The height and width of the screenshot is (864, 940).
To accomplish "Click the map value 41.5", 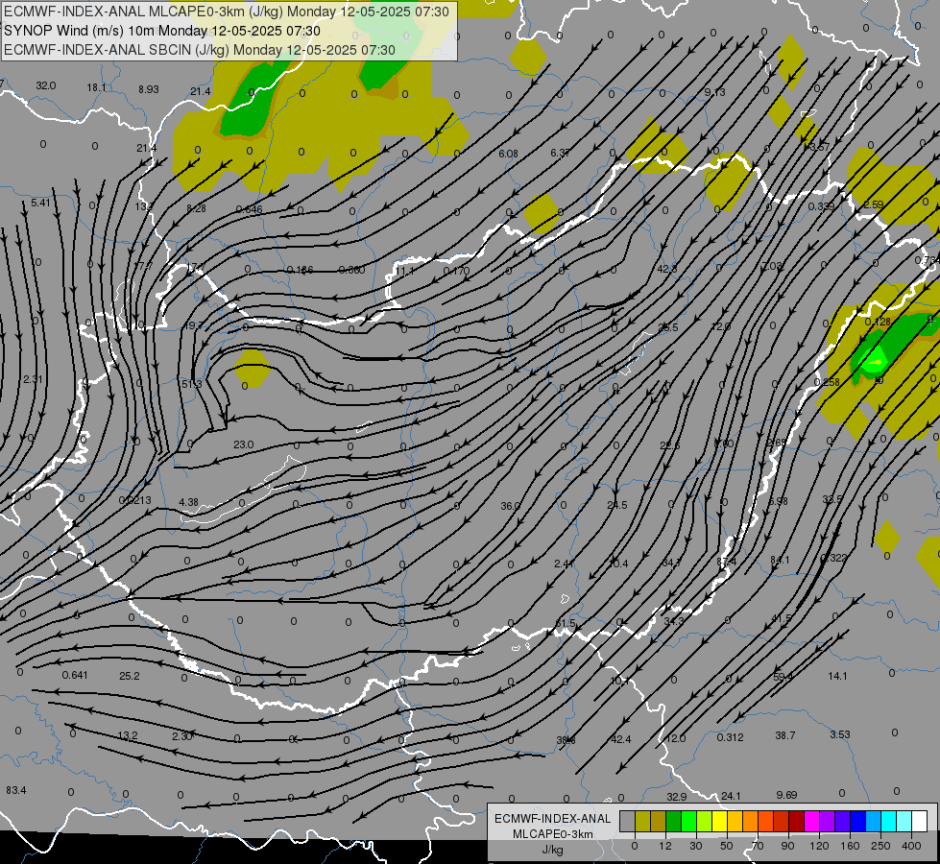I will coord(782,618).
